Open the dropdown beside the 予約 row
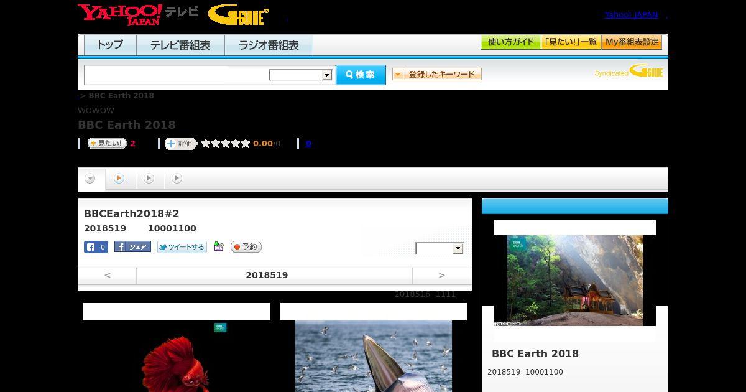746x392 pixels. tap(440, 248)
